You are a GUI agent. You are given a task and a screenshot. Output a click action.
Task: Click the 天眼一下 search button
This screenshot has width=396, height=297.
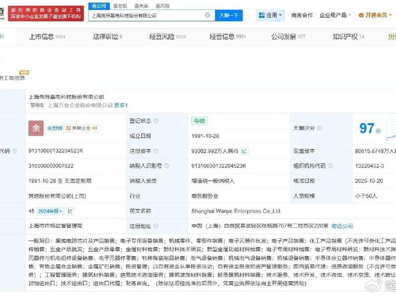tap(229, 15)
